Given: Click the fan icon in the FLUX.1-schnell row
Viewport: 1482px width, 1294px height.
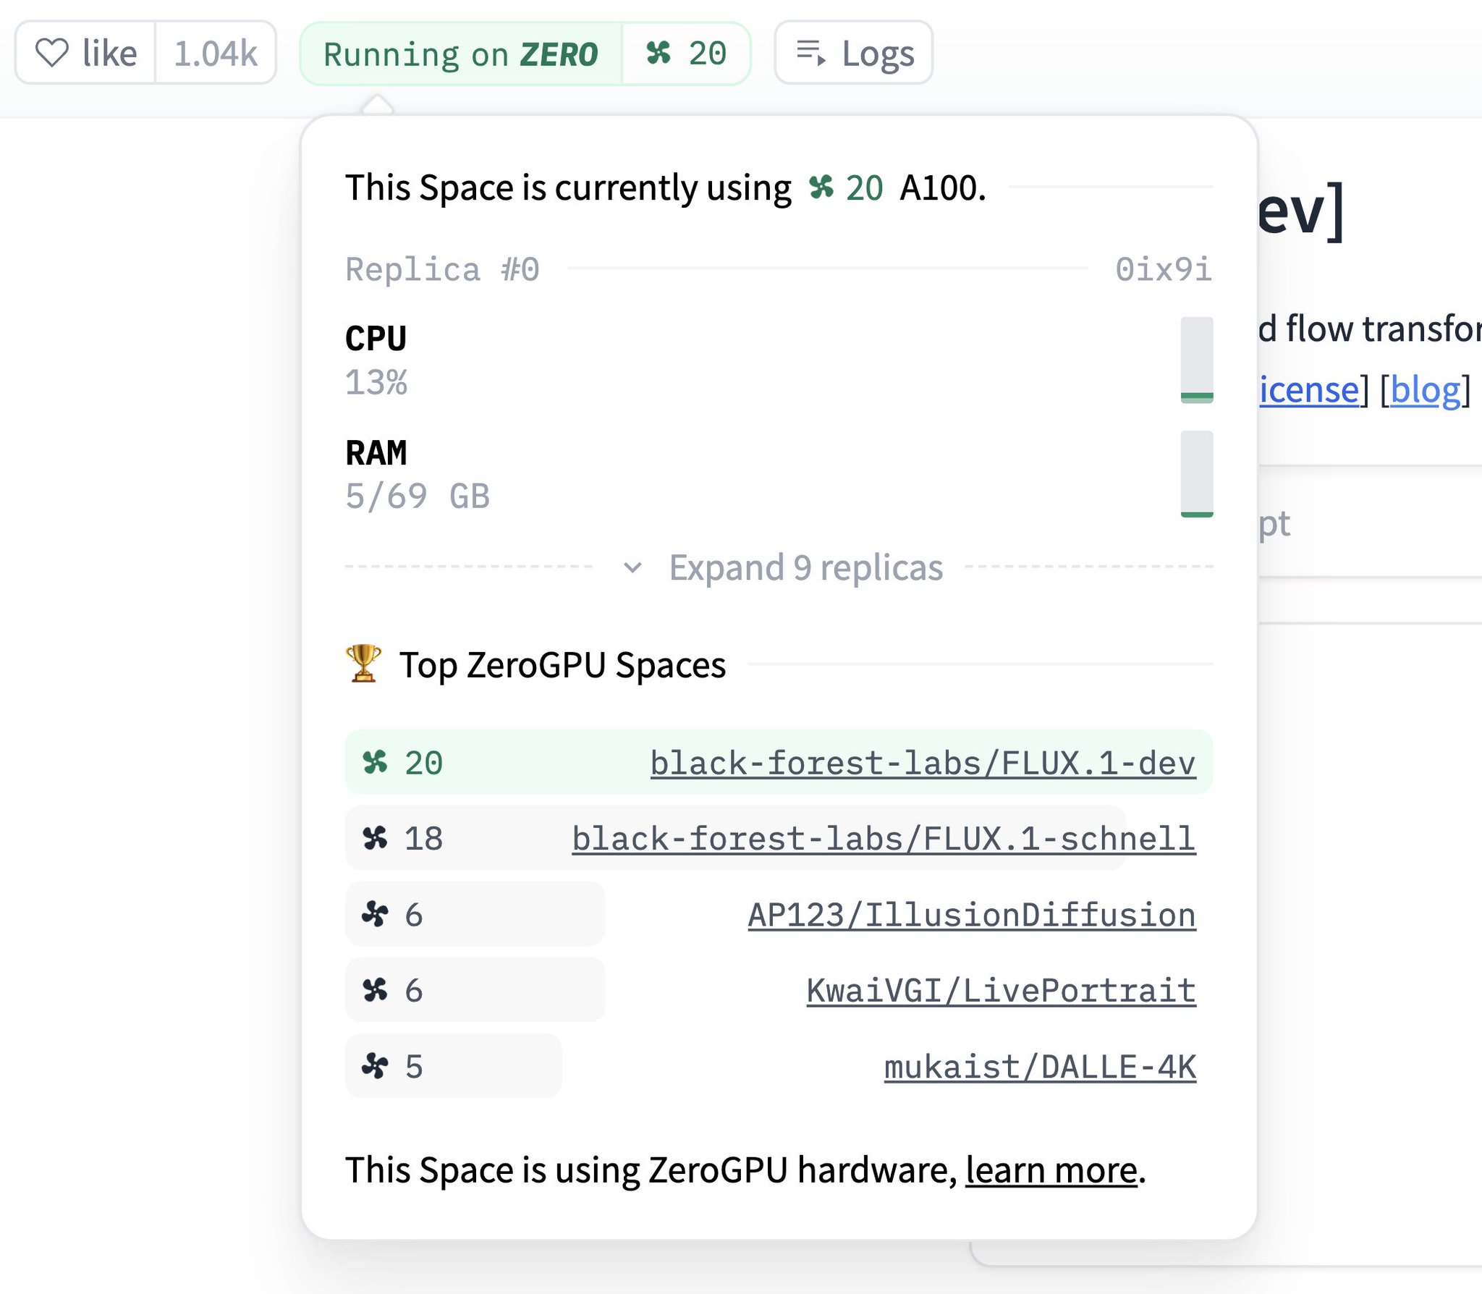Looking at the screenshot, I should (375, 839).
